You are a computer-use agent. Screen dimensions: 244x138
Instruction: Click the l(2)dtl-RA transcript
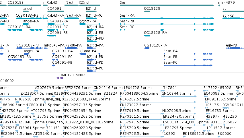tap(73, 15)
